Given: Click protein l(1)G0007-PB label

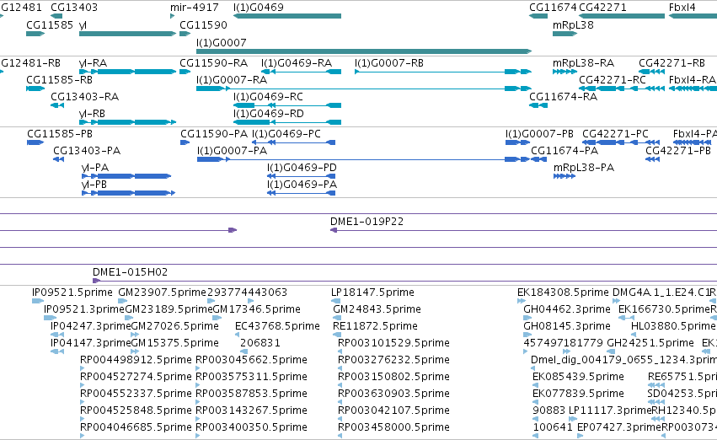Looking at the screenshot, I should (x=539, y=133).
